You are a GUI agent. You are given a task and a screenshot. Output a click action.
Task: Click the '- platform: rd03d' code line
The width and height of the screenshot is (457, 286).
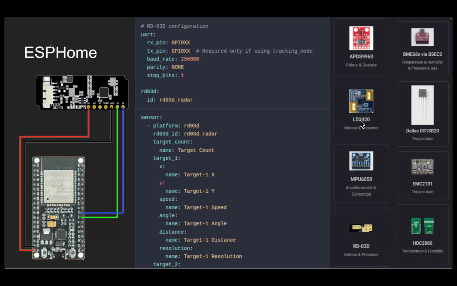173,126
